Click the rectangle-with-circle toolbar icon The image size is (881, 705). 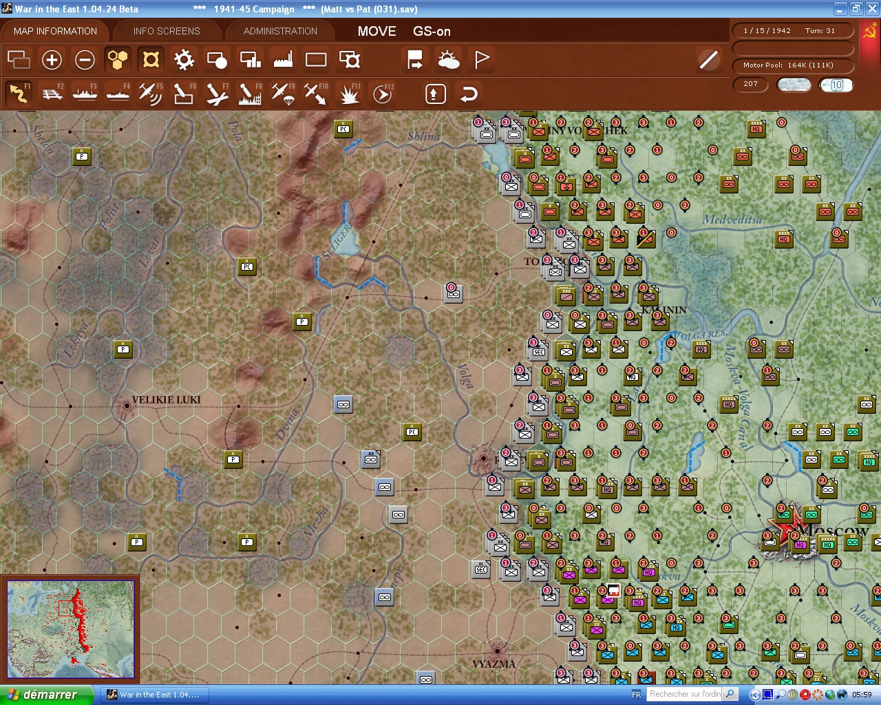pos(217,60)
